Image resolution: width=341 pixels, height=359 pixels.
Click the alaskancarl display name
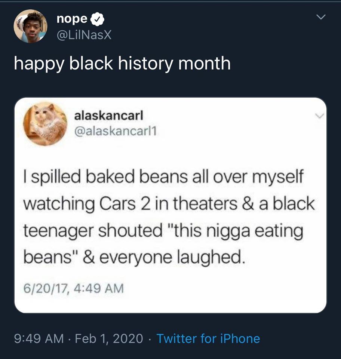pos(109,116)
